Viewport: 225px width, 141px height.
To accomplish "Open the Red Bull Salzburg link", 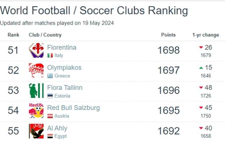I will (73, 108).
